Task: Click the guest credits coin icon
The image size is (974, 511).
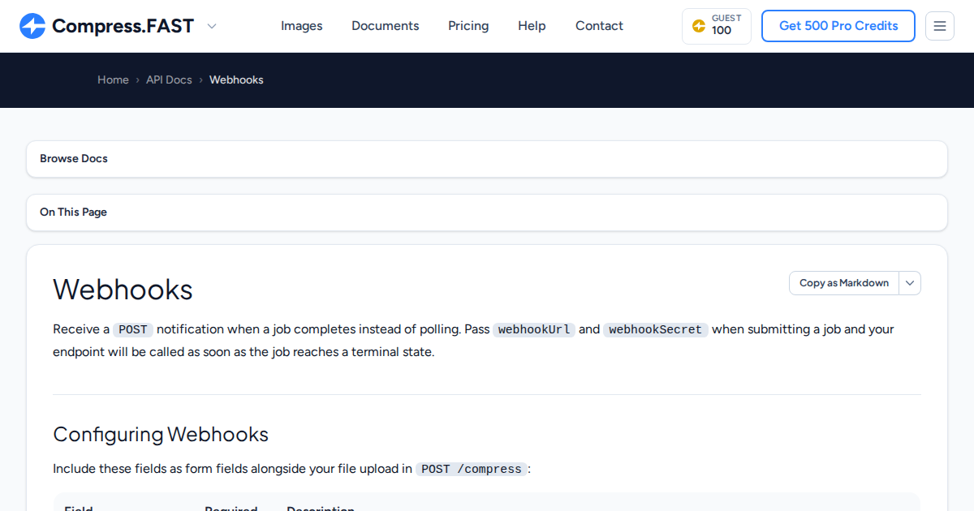Action: [699, 26]
